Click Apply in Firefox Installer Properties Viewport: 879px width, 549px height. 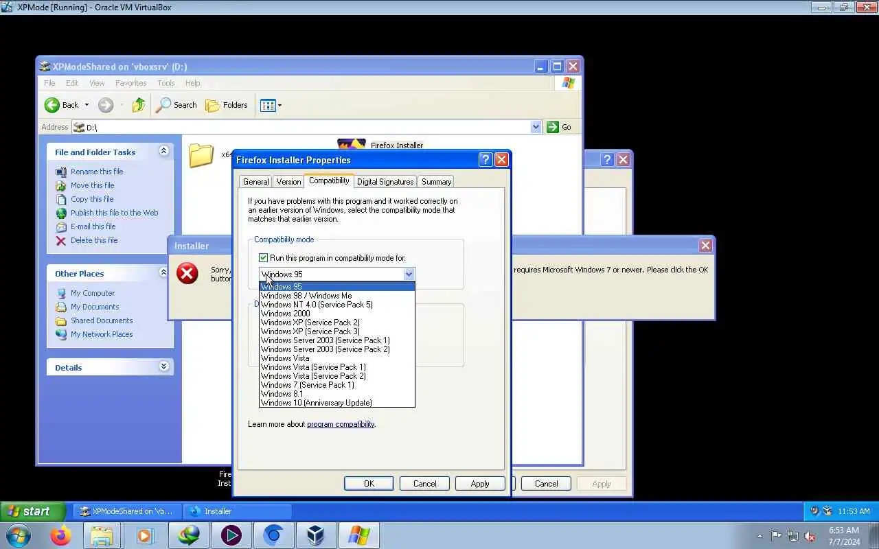(x=480, y=484)
